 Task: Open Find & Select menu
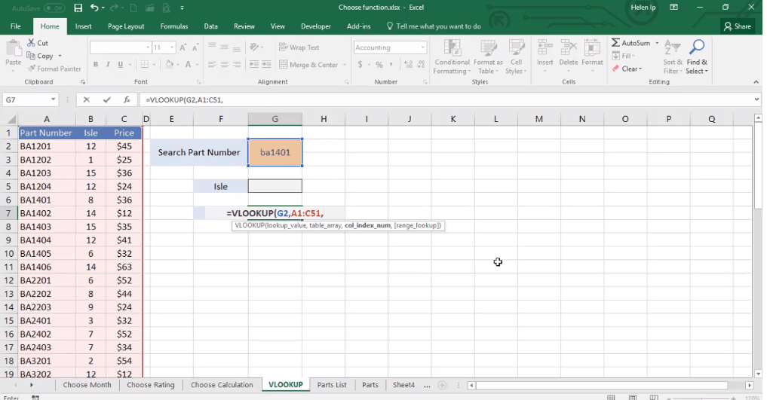(697, 57)
